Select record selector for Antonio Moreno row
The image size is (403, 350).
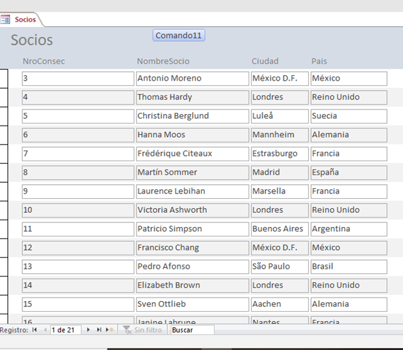point(4,79)
